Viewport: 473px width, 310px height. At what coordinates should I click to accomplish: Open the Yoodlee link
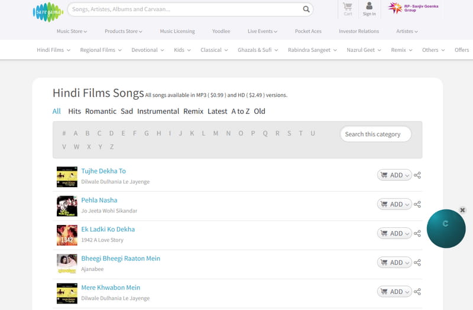(221, 31)
